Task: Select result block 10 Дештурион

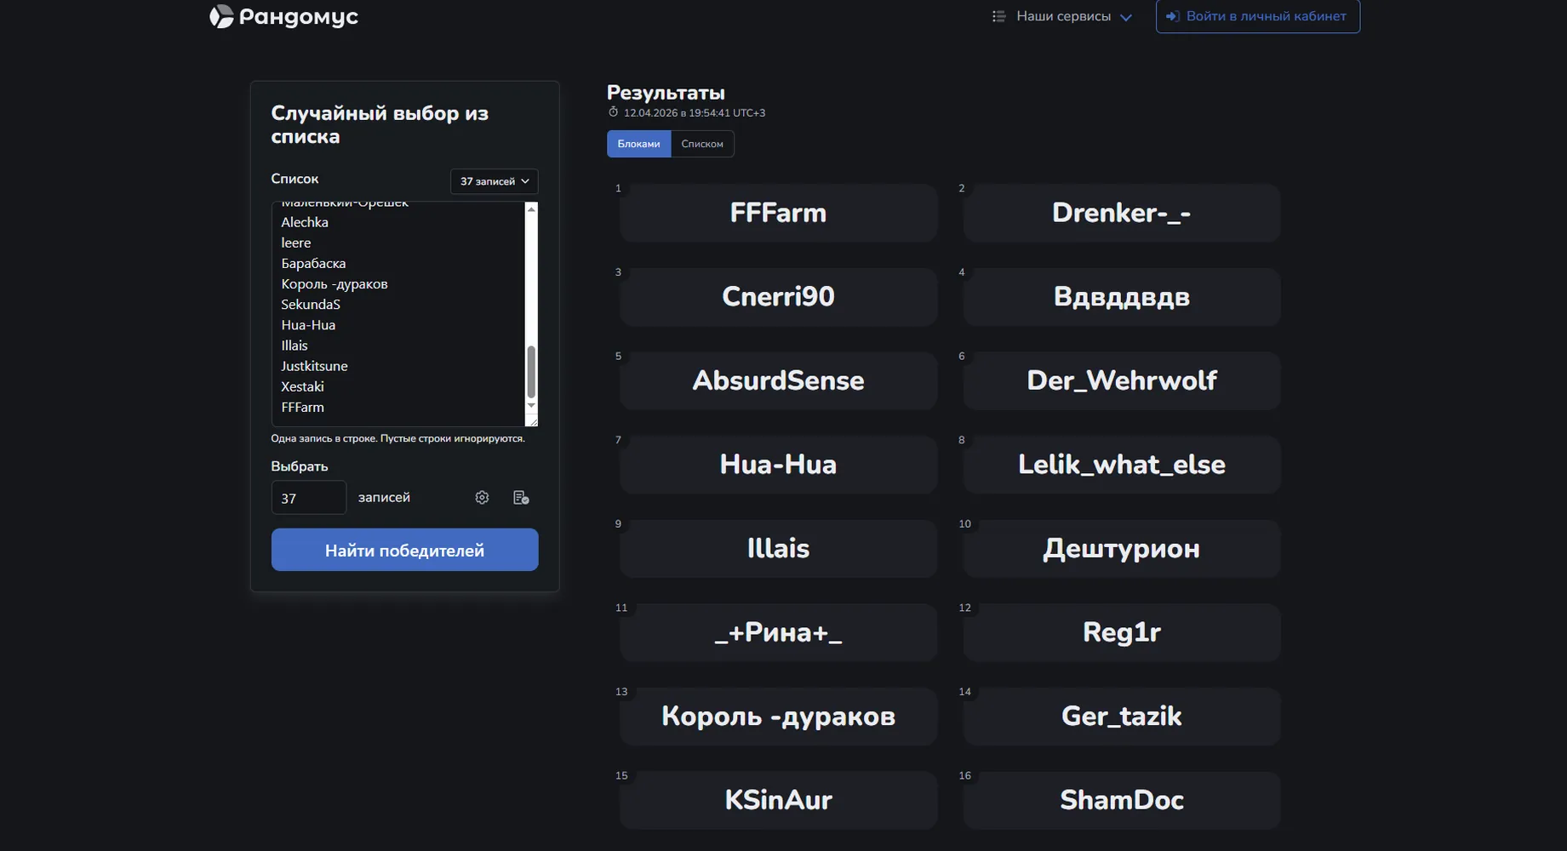Action: coord(1122,548)
